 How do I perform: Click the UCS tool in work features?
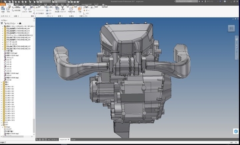[86, 14]
